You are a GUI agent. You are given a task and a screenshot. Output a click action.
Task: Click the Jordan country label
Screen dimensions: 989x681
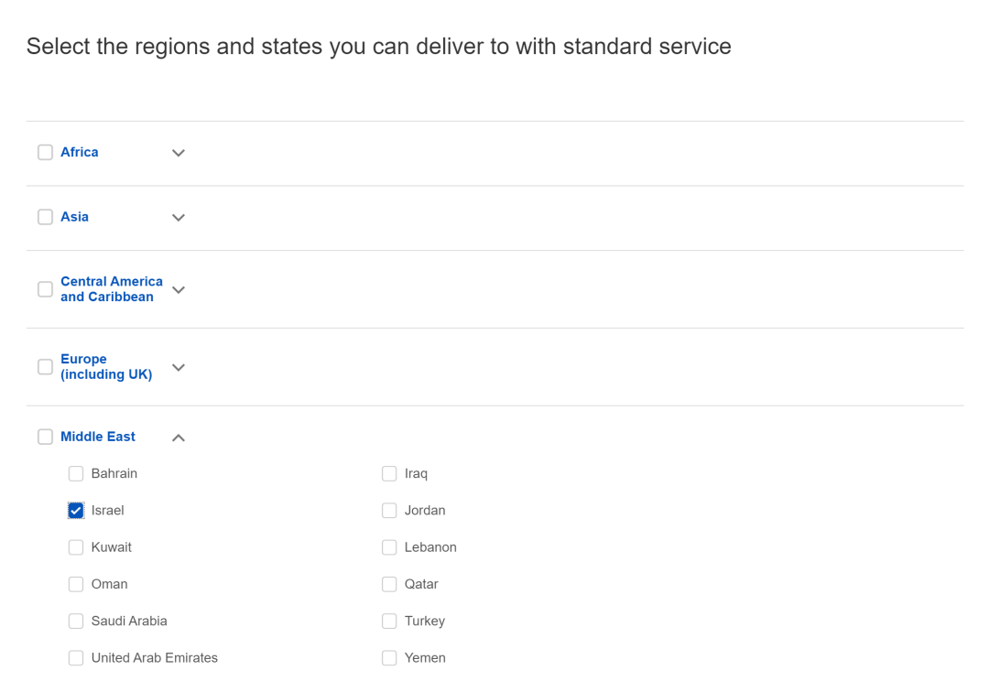click(x=425, y=511)
